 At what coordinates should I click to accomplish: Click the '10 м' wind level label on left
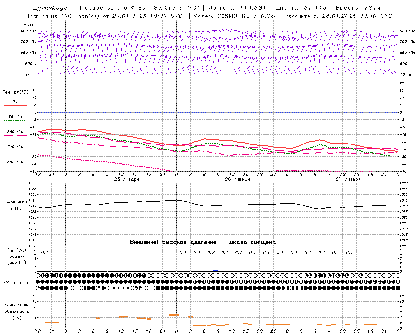tap(31, 74)
